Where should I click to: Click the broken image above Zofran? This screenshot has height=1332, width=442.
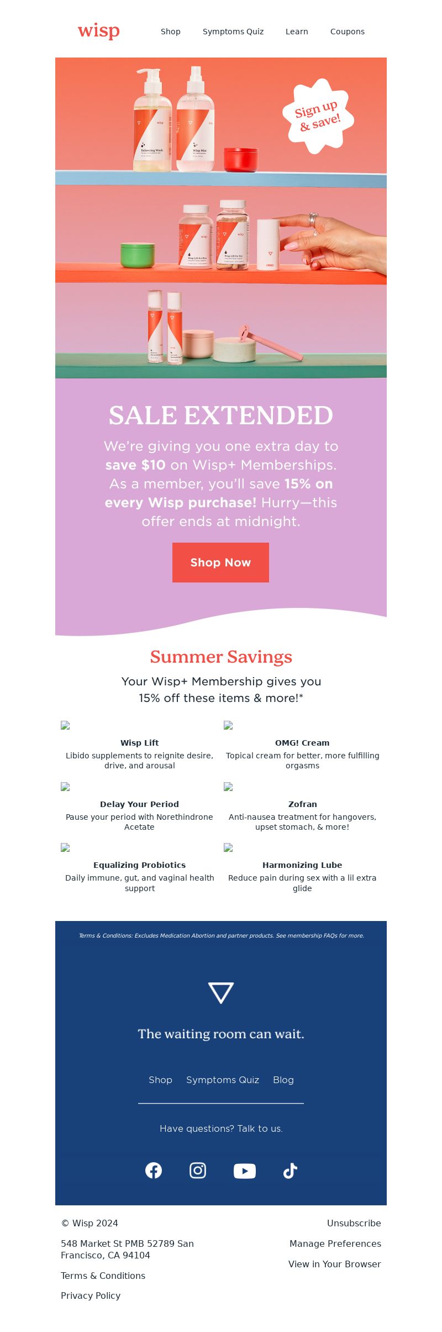click(x=228, y=787)
